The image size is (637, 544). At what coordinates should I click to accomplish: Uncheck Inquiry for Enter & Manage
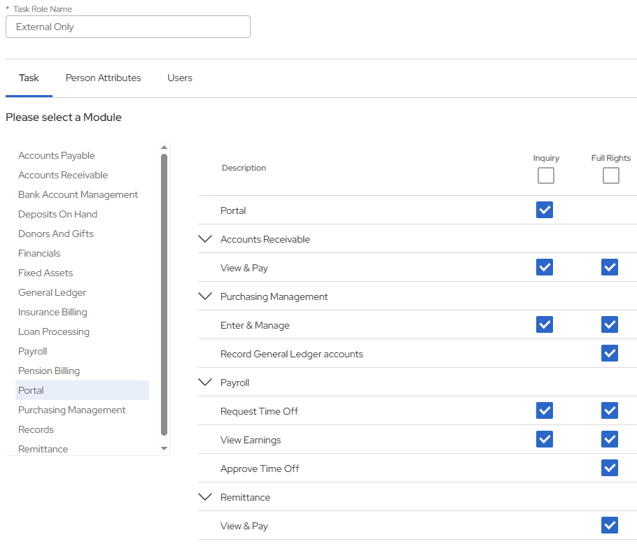pyautogui.click(x=545, y=324)
